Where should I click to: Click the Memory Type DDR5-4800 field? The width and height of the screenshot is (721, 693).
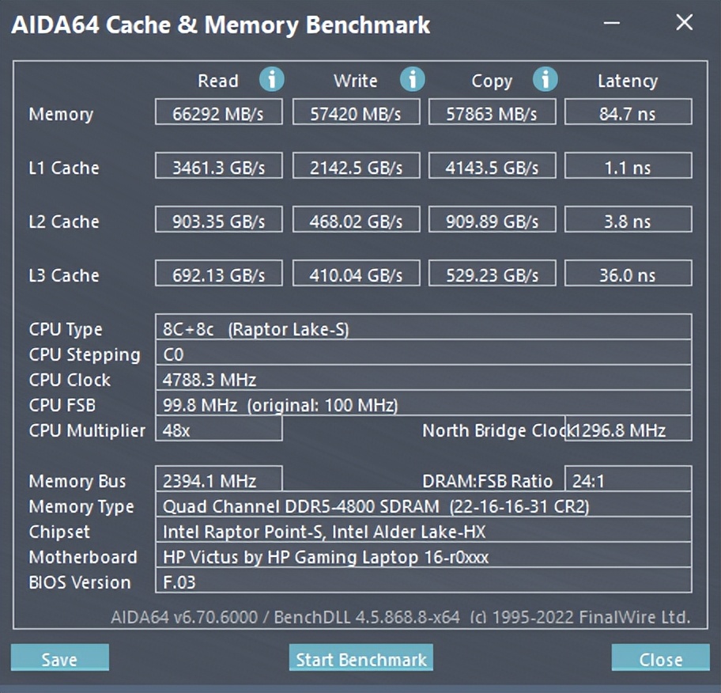point(423,505)
